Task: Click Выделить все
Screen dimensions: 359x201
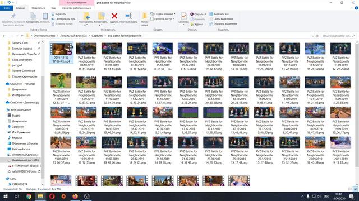Action: pyautogui.click(x=219, y=14)
